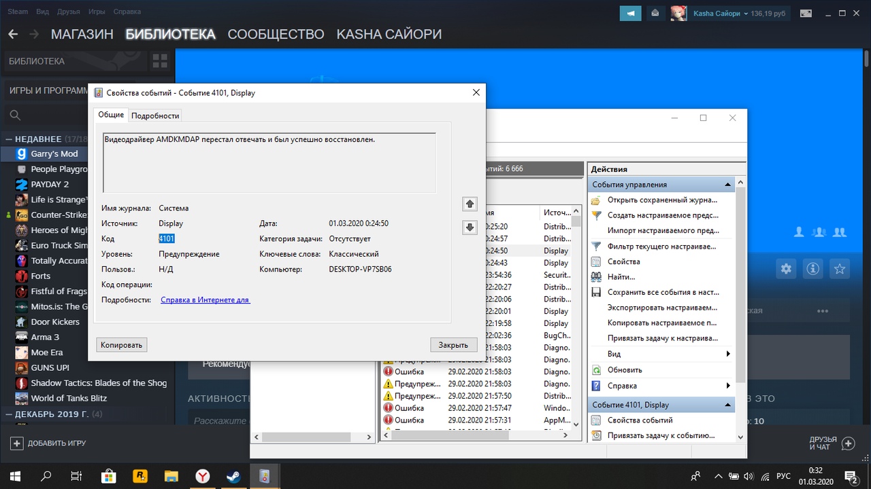Select World of Tanks Blitz game
The width and height of the screenshot is (871, 489).
coord(69,398)
